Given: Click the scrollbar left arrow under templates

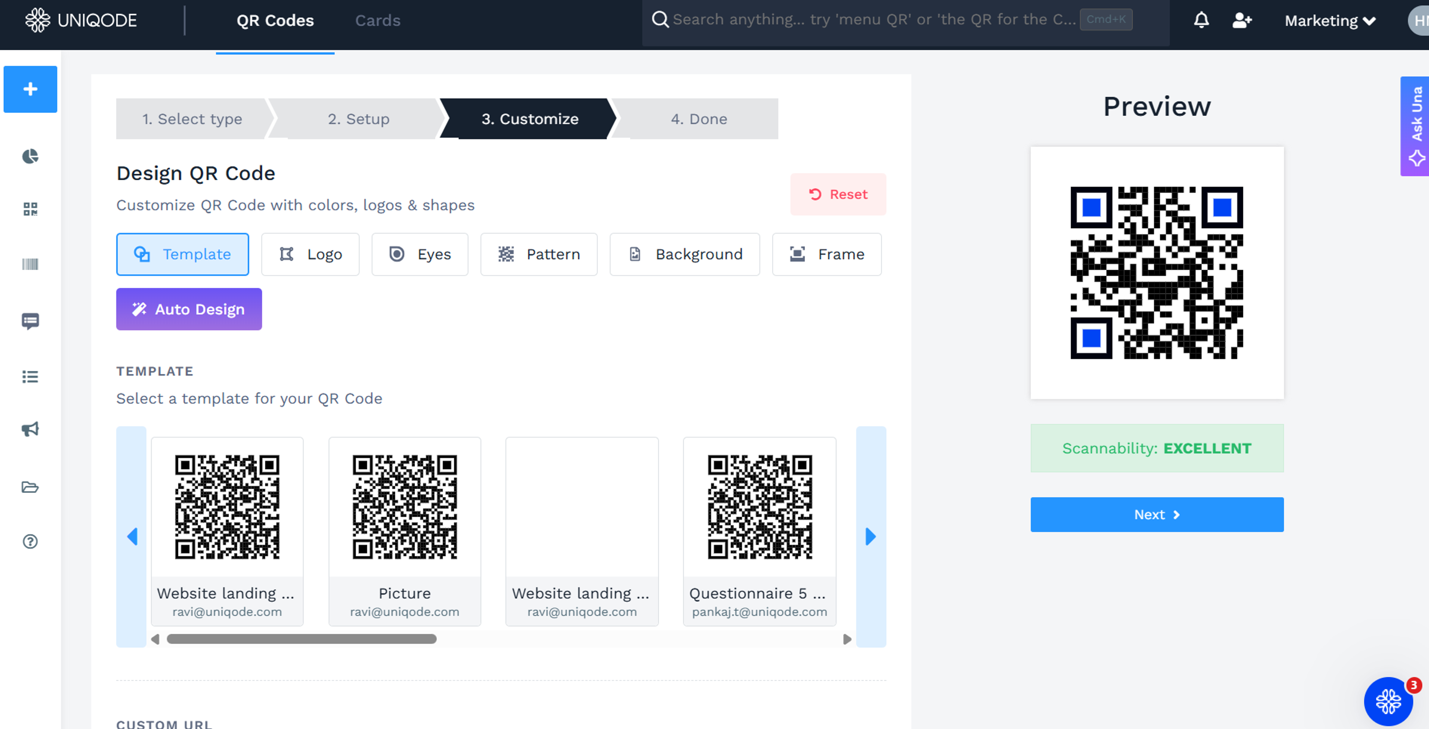Looking at the screenshot, I should point(155,639).
